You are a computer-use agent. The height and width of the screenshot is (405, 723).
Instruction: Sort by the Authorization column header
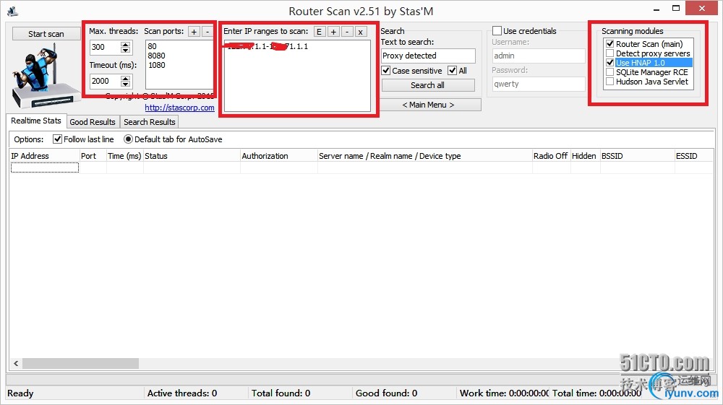click(279, 156)
